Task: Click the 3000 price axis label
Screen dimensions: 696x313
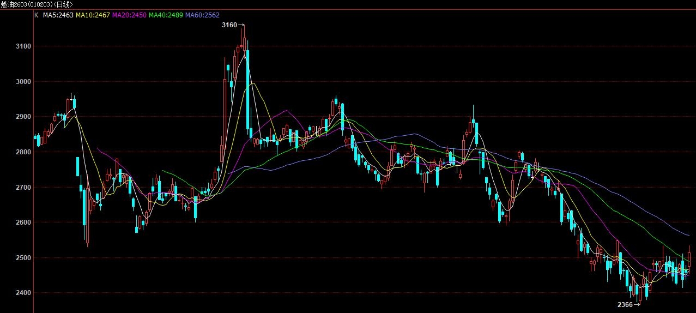Action: coord(24,82)
